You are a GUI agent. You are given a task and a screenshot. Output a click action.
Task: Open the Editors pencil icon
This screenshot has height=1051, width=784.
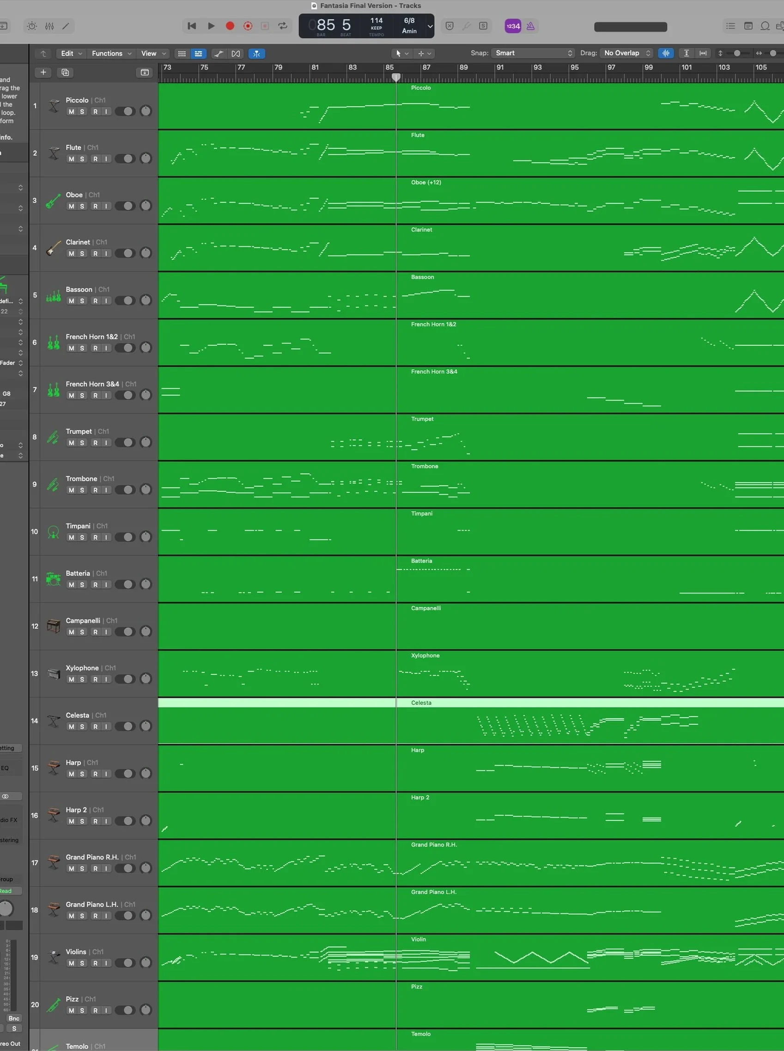[x=66, y=26]
